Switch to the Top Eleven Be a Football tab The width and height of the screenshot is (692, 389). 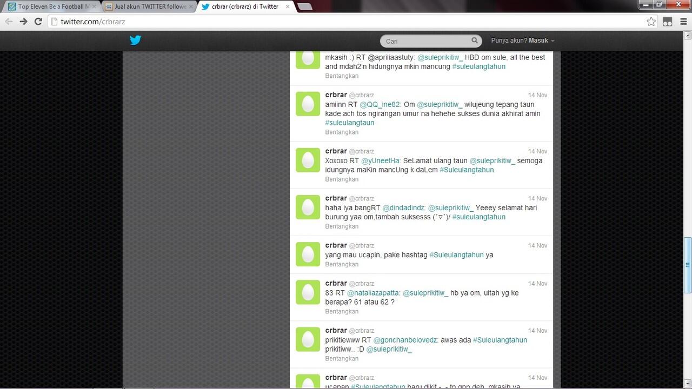[x=51, y=6]
